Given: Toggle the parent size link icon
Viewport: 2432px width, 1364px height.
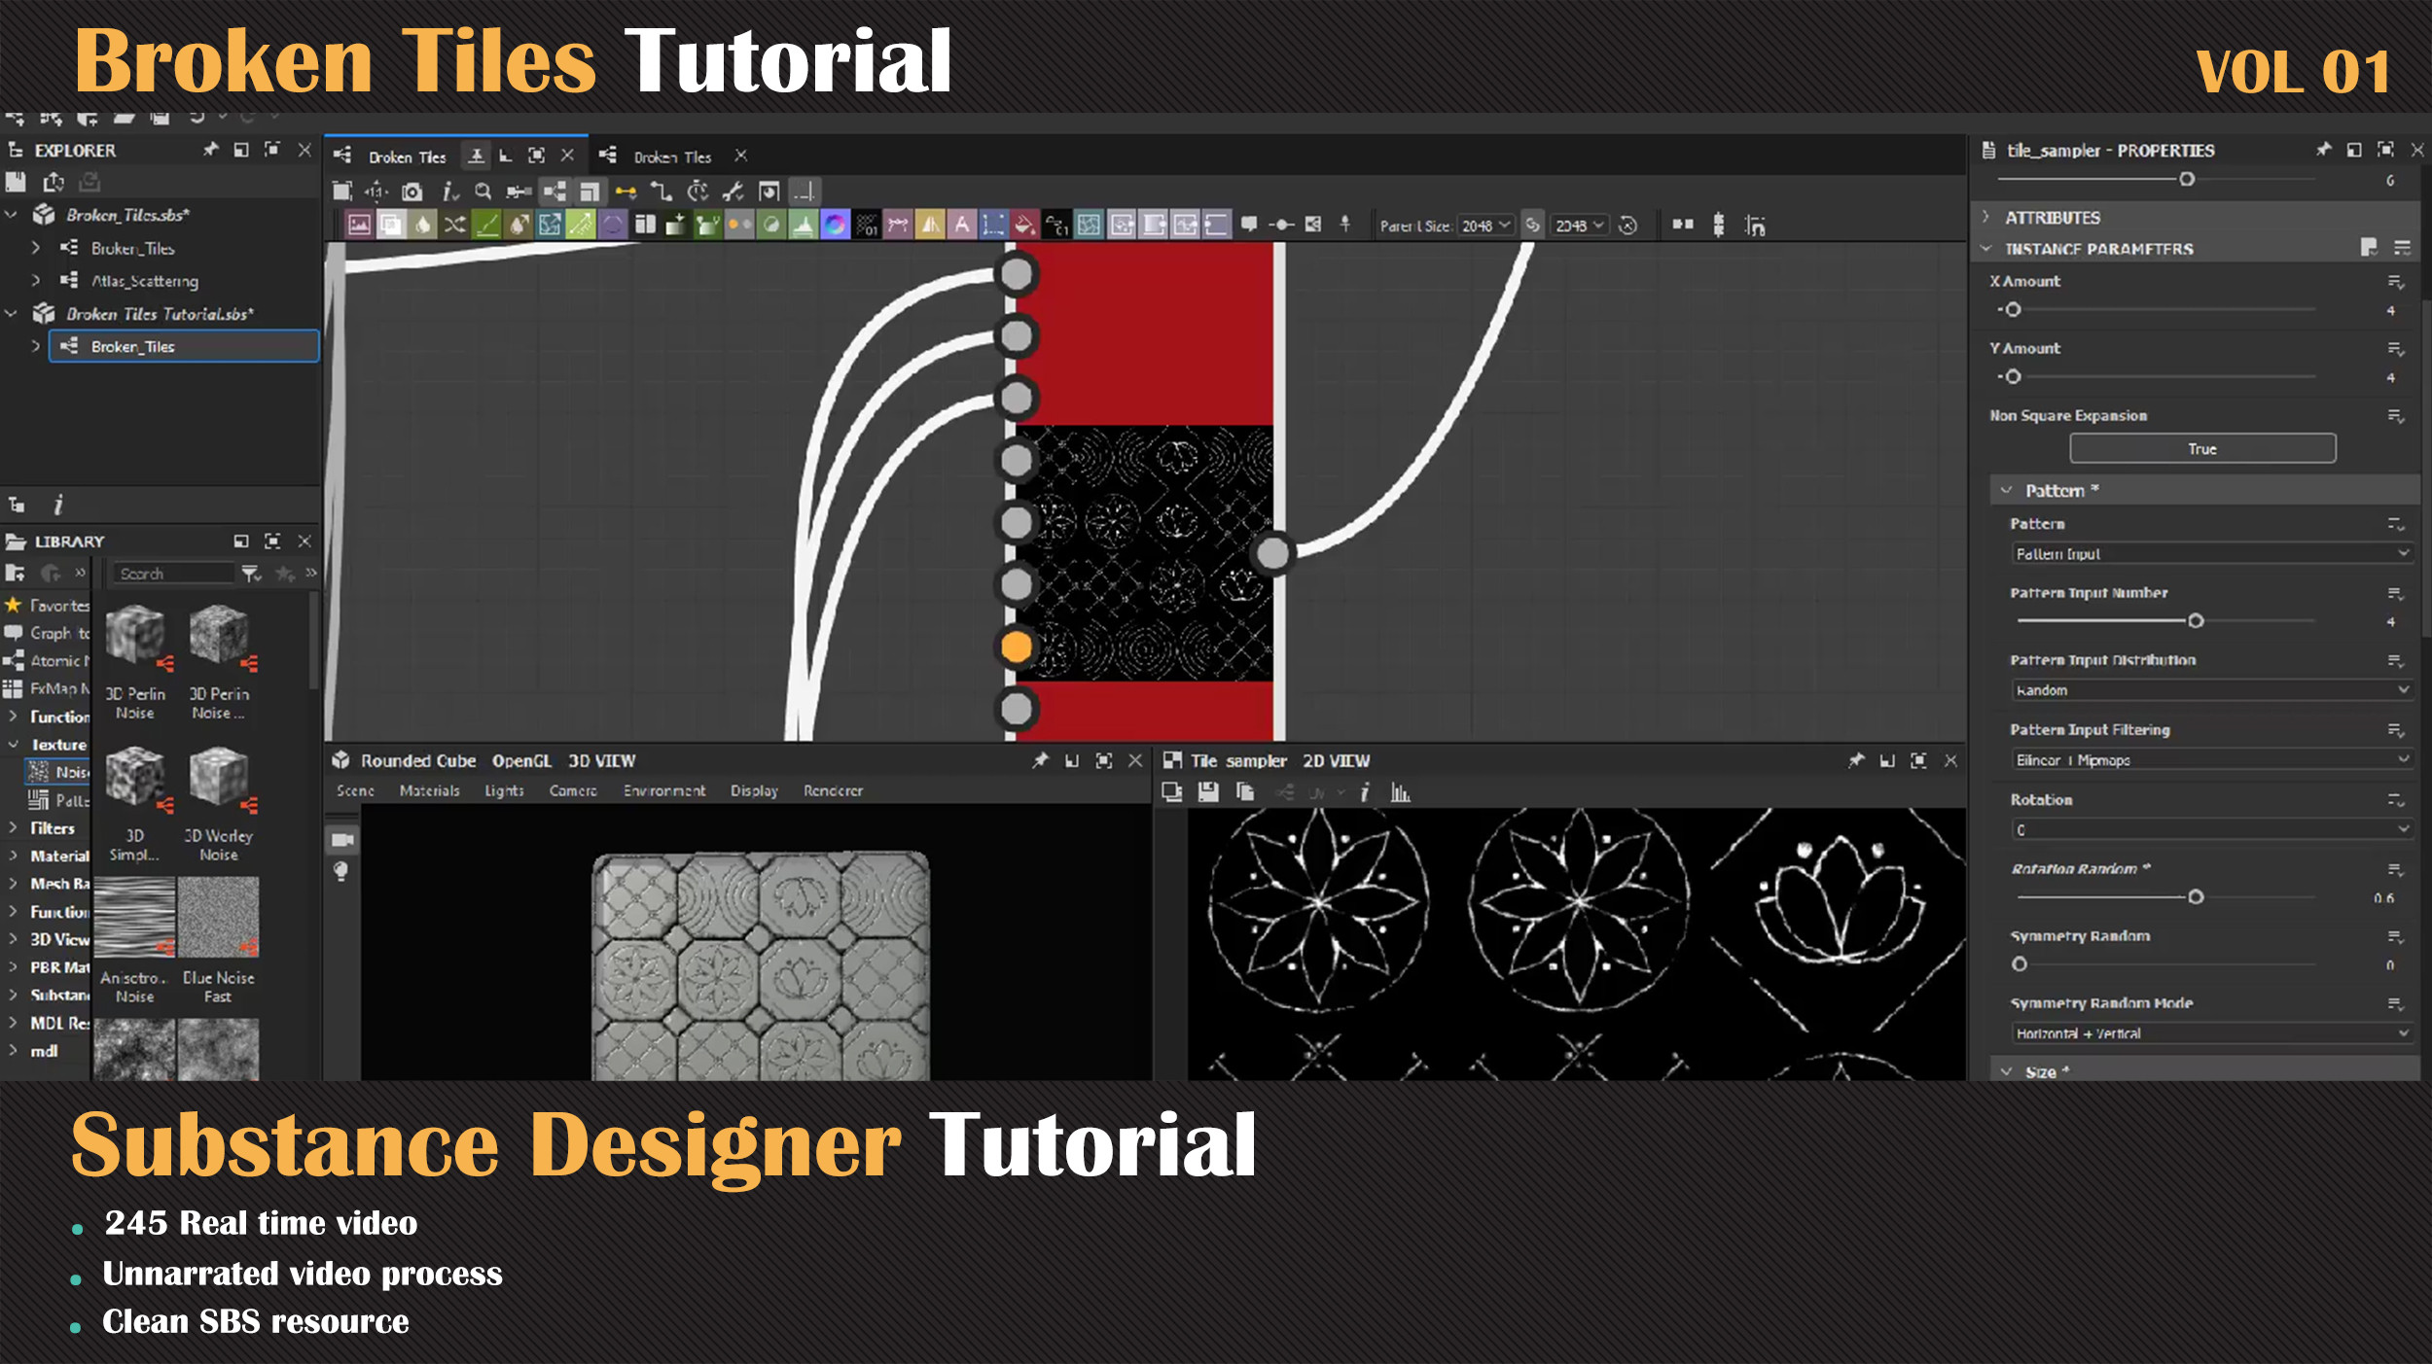Looking at the screenshot, I should click(1532, 226).
